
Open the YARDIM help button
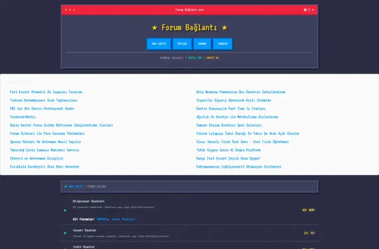222,43
